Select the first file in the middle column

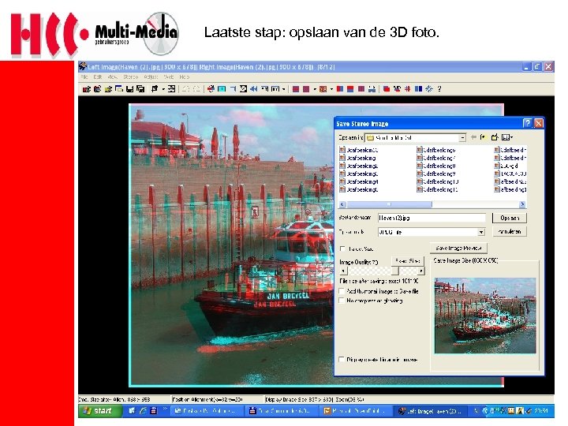(x=436, y=150)
